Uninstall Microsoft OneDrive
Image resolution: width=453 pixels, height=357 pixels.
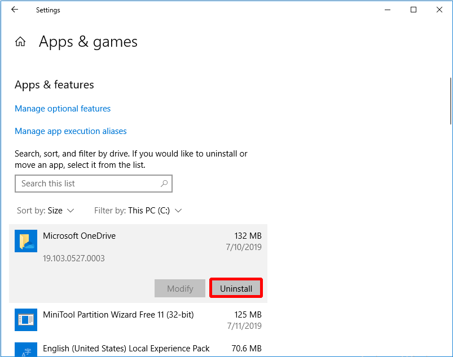(236, 288)
